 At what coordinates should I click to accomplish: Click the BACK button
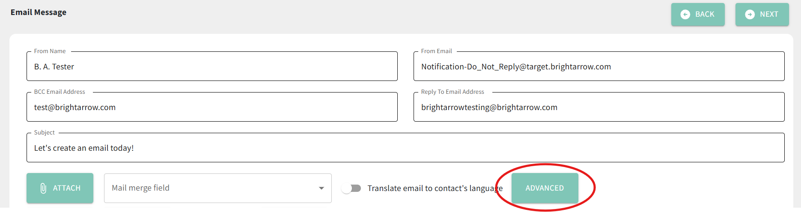click(698, 14)
